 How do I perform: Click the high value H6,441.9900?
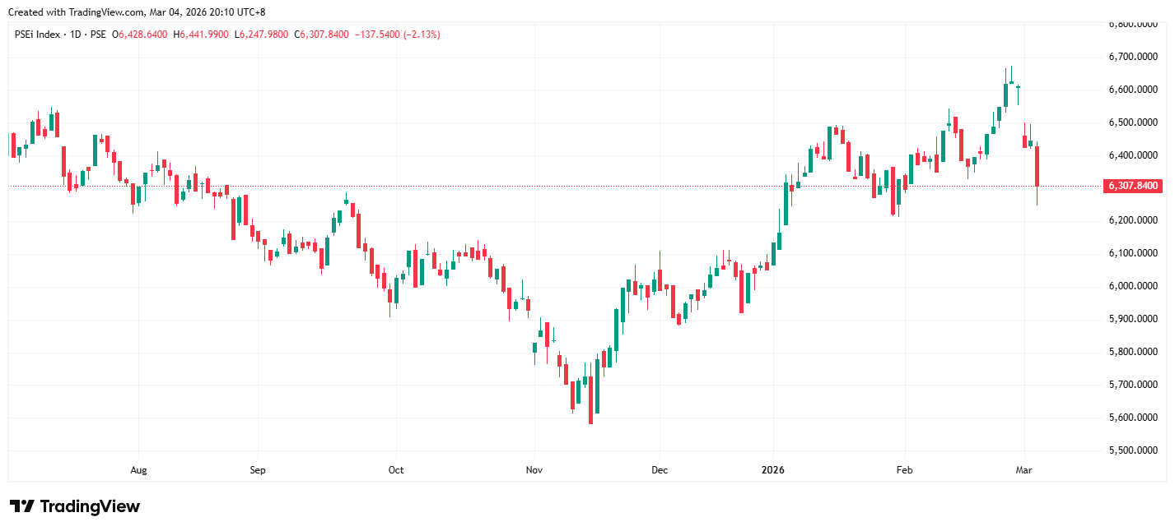tap(202, 35)
